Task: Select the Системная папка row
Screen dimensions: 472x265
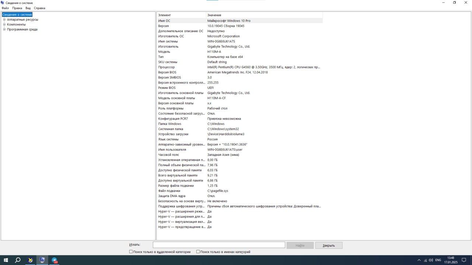Action: click(x=240, y=129)
